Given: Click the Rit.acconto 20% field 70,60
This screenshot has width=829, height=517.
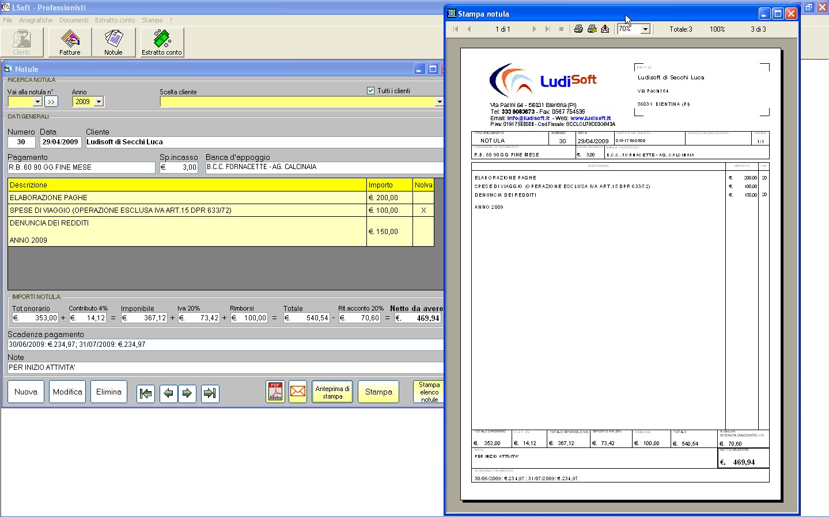Looking at the screenshot, I should (359, 317).
